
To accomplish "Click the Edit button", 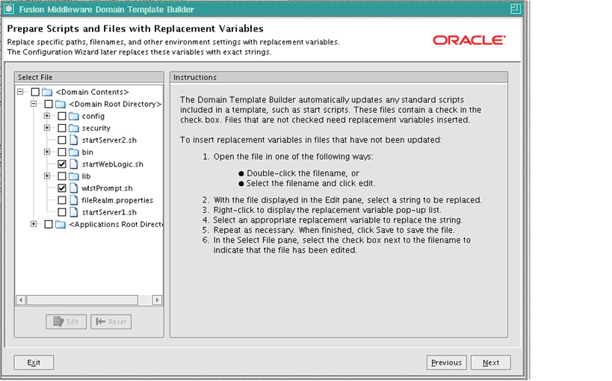I will 66,322.
